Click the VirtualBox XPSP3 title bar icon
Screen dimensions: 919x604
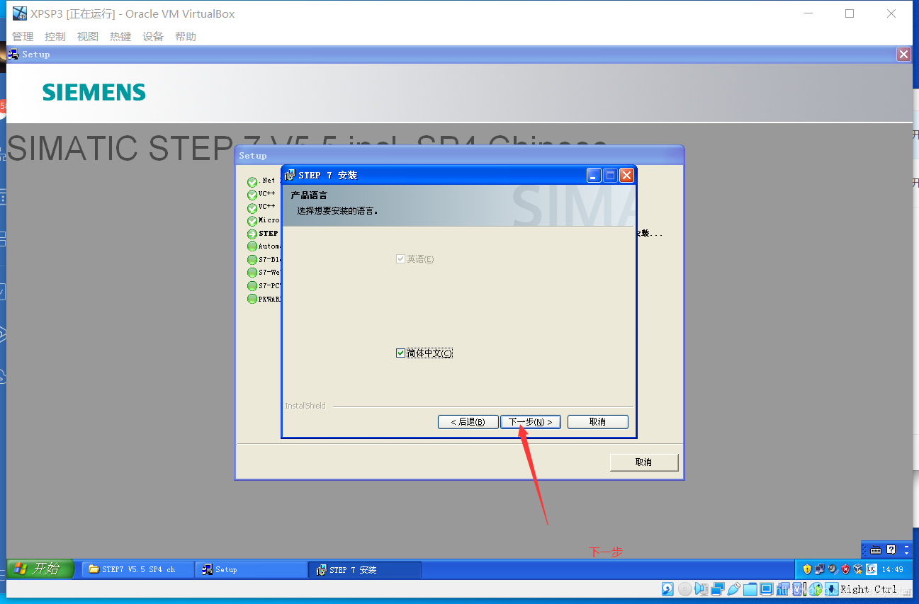coord(19,13)
